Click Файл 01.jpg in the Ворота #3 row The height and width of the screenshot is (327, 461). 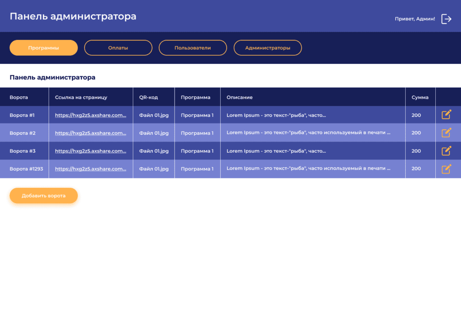(x=154, y=151)
